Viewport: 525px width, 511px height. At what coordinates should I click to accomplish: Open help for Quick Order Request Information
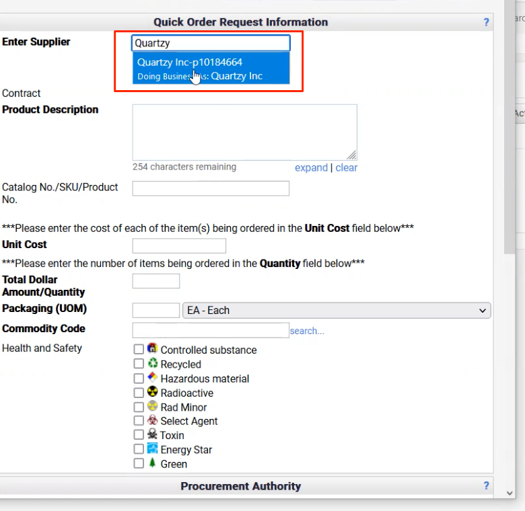[486, 22]
